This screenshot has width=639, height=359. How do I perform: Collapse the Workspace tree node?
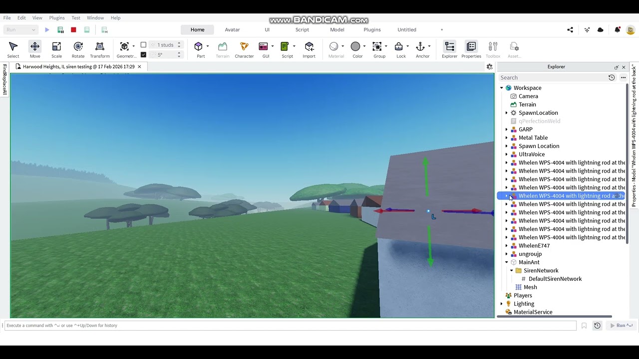pos(502,88)
